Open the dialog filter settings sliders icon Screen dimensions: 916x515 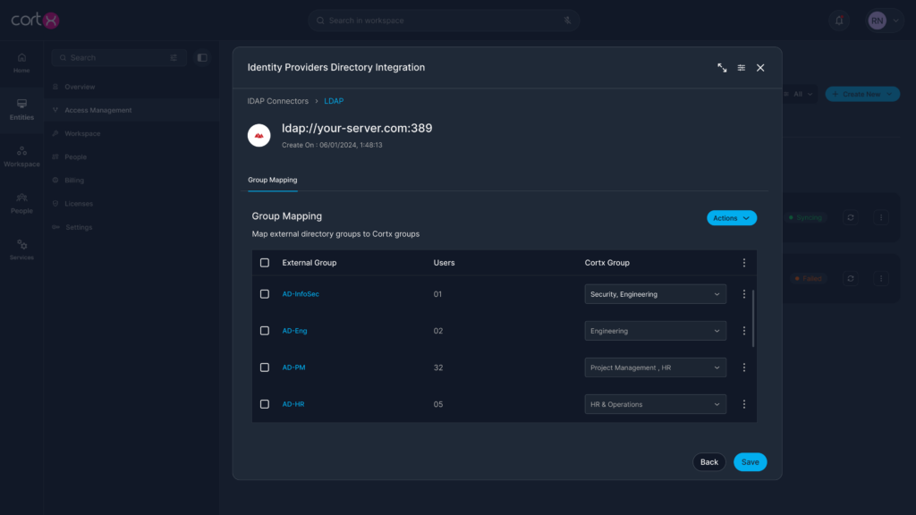(742, 68)
